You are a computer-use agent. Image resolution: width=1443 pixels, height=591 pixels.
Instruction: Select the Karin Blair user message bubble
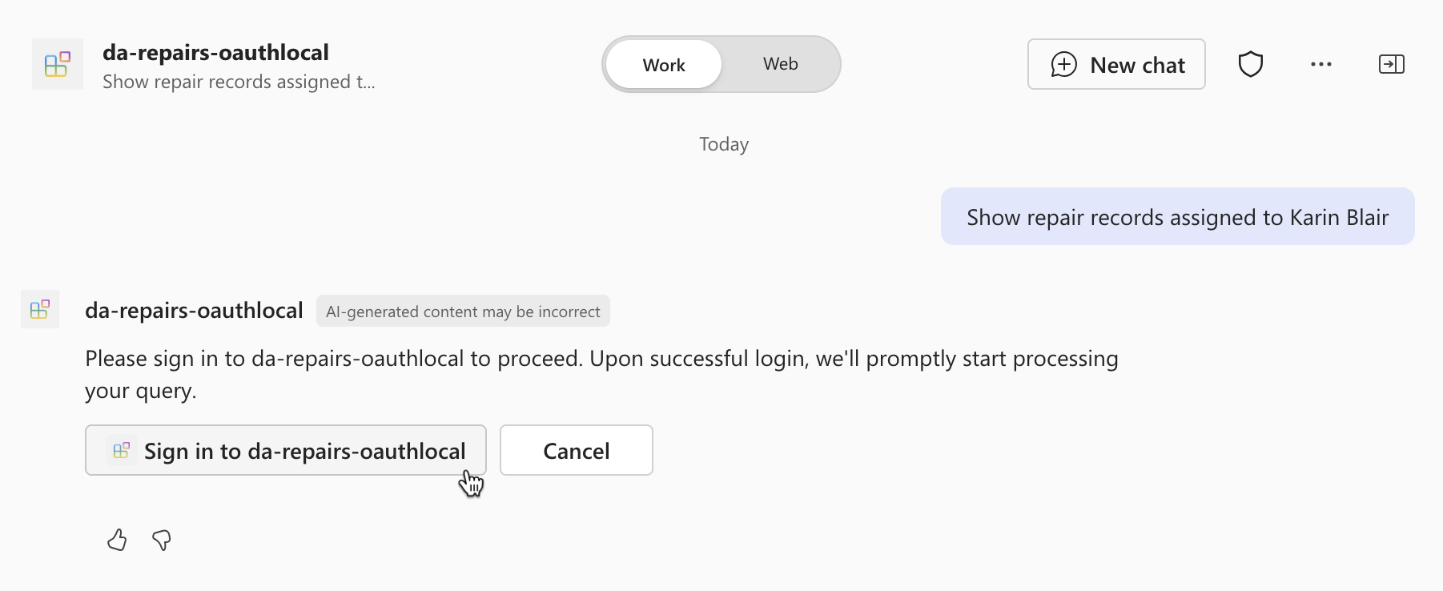pyautogui.click(x=1177, y=216)
